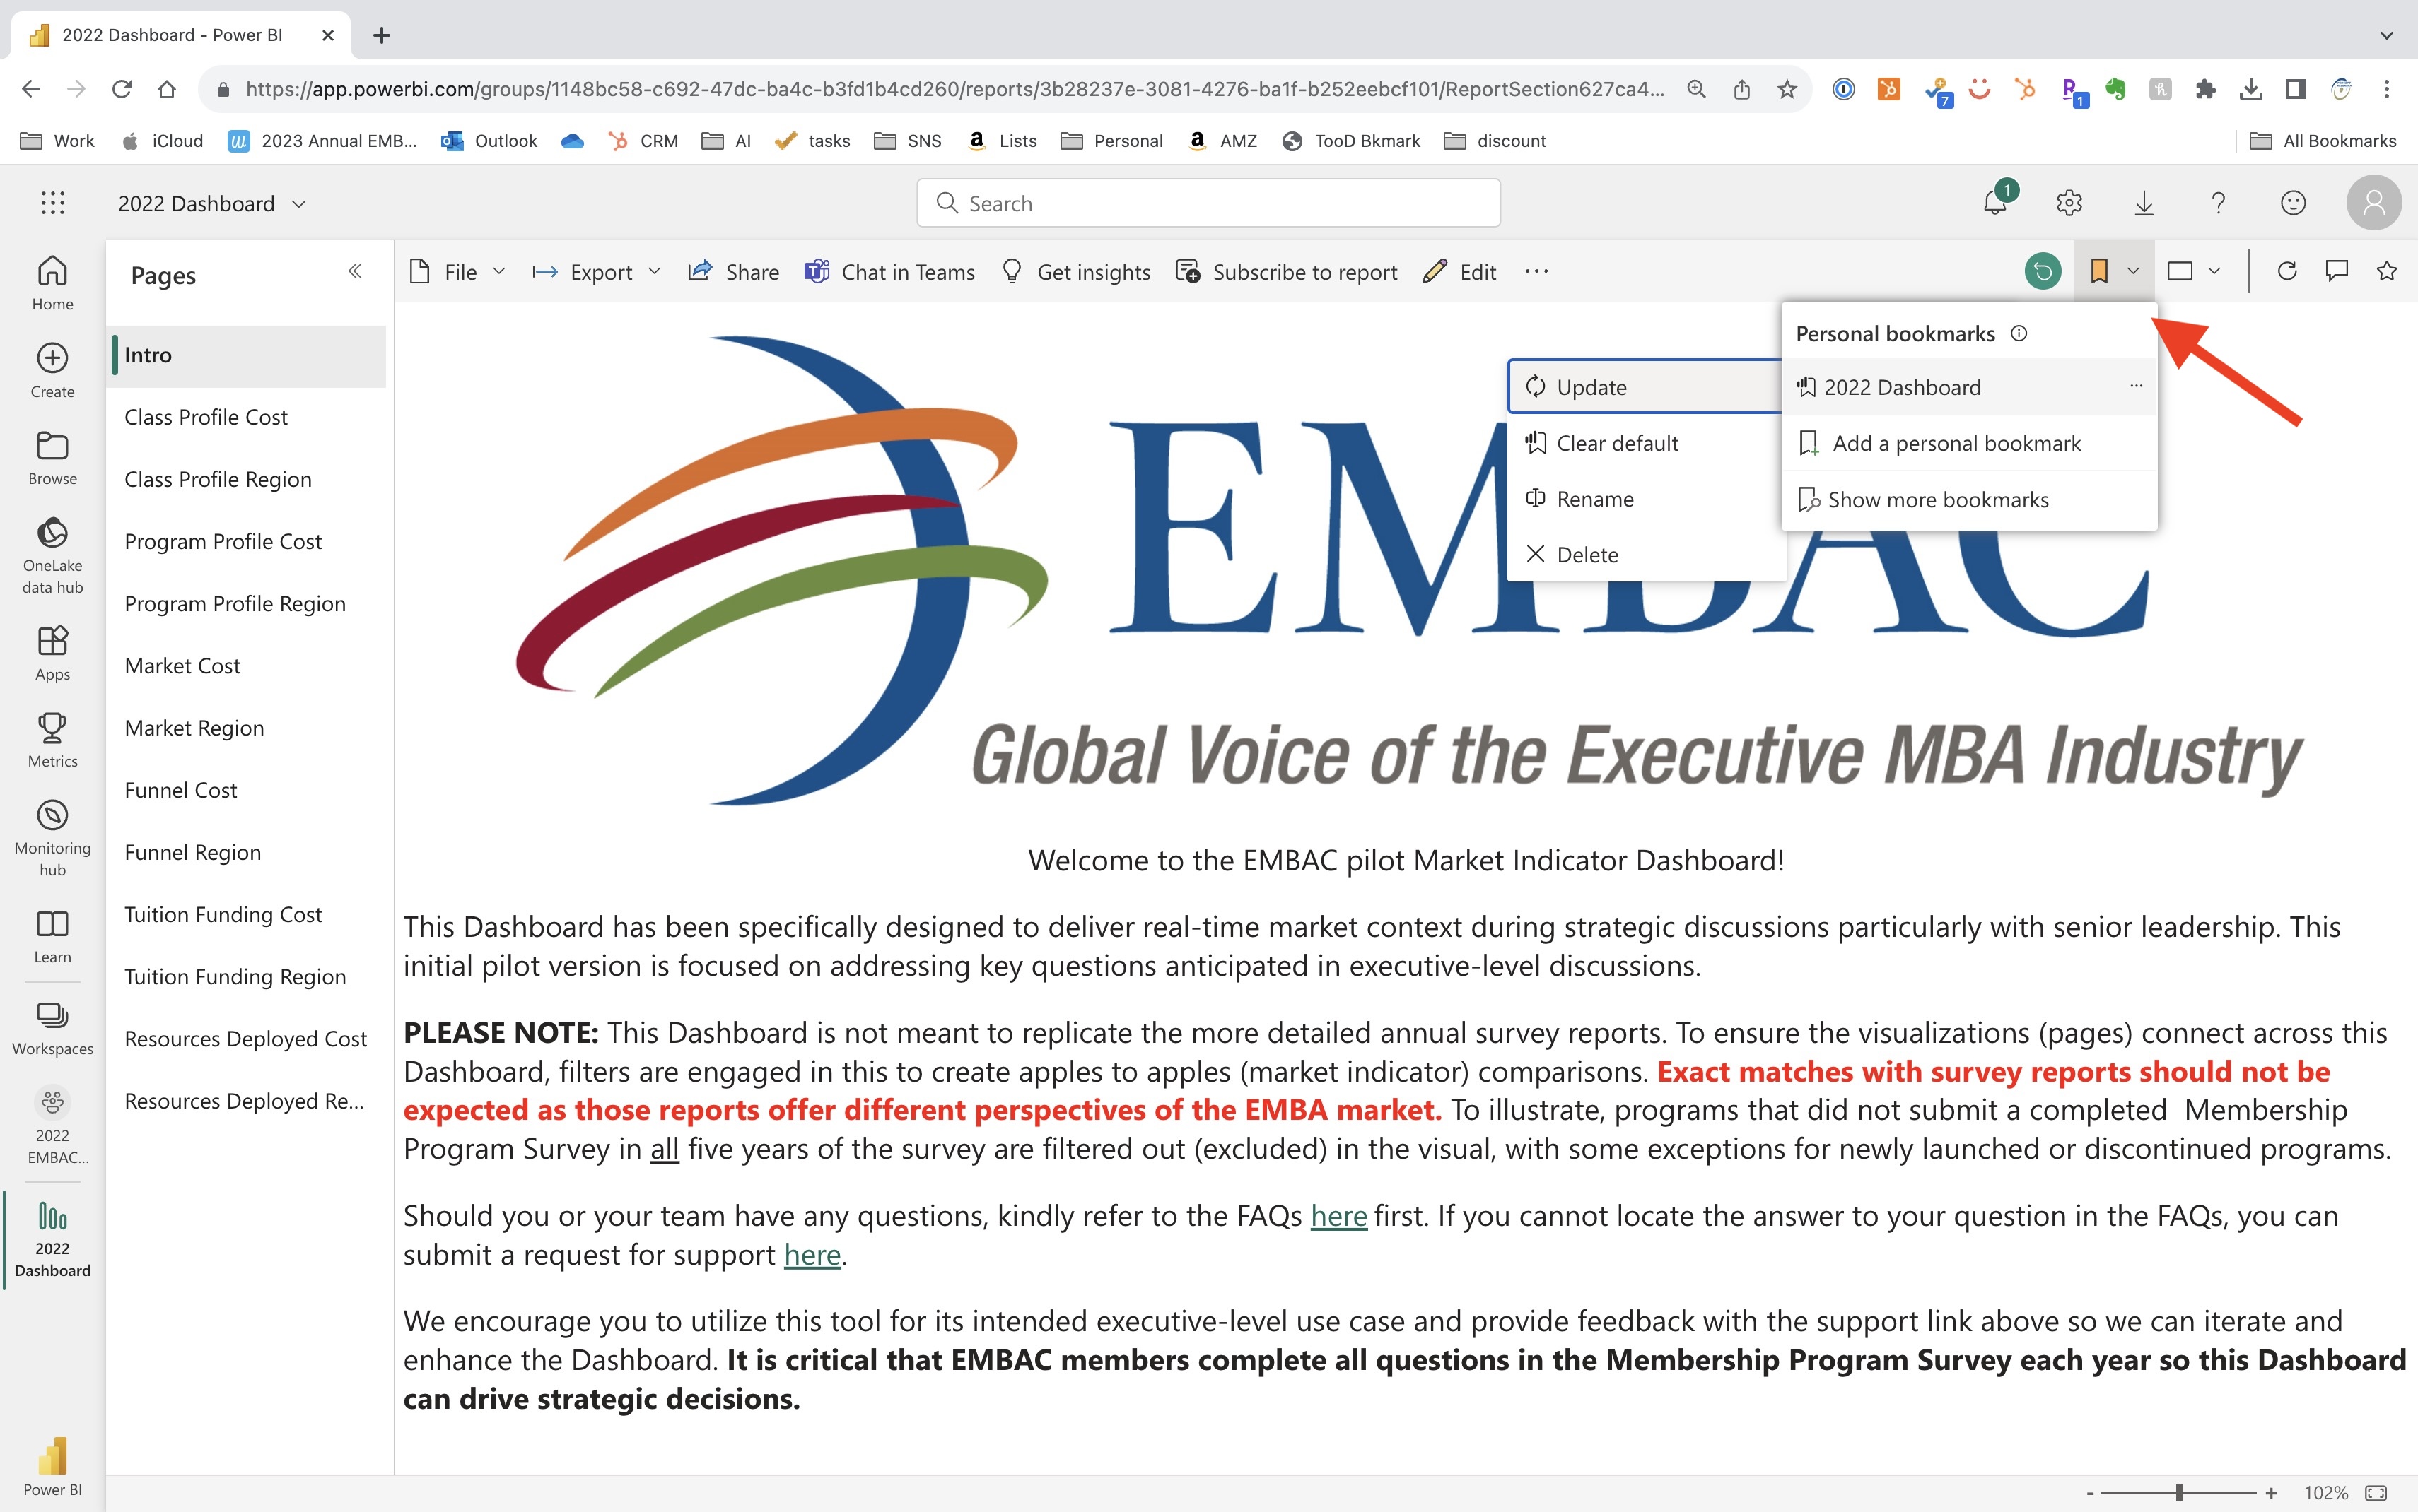Click the Search input field

[x=1208, y=203]
